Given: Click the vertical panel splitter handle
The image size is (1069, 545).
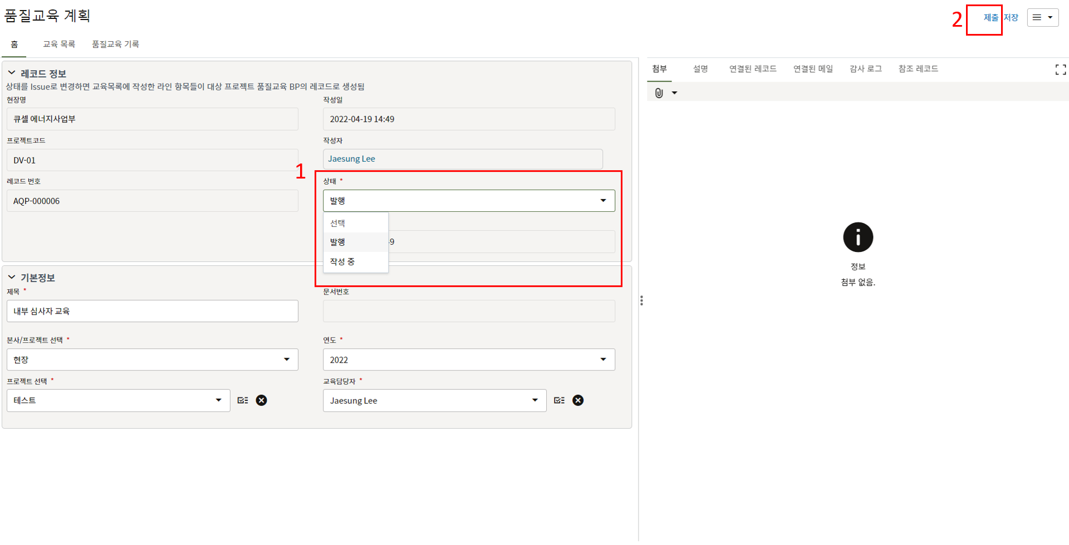Looking at the screenshot, I should click(641, 301).
